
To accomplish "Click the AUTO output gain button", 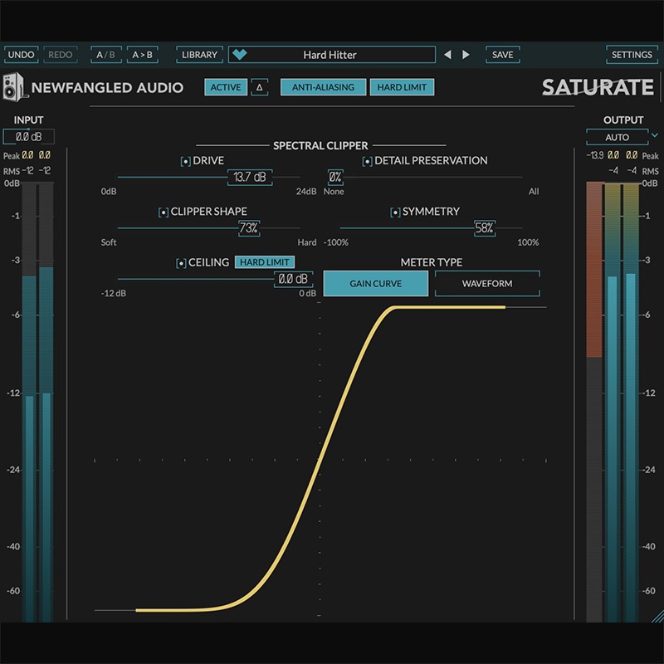I will click(x=617, y=137).
